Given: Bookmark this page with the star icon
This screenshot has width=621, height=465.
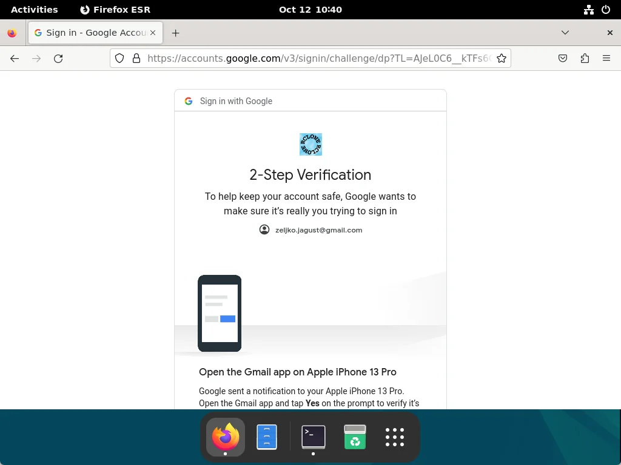Looking at the screenshot, I should pos(502,59).
